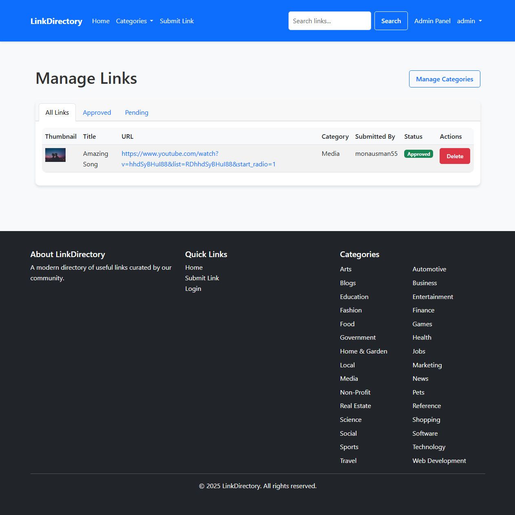The height and width of the screenshot is (515, 515).
Task: Open the Automotive footer category
Action: (429, 269)
